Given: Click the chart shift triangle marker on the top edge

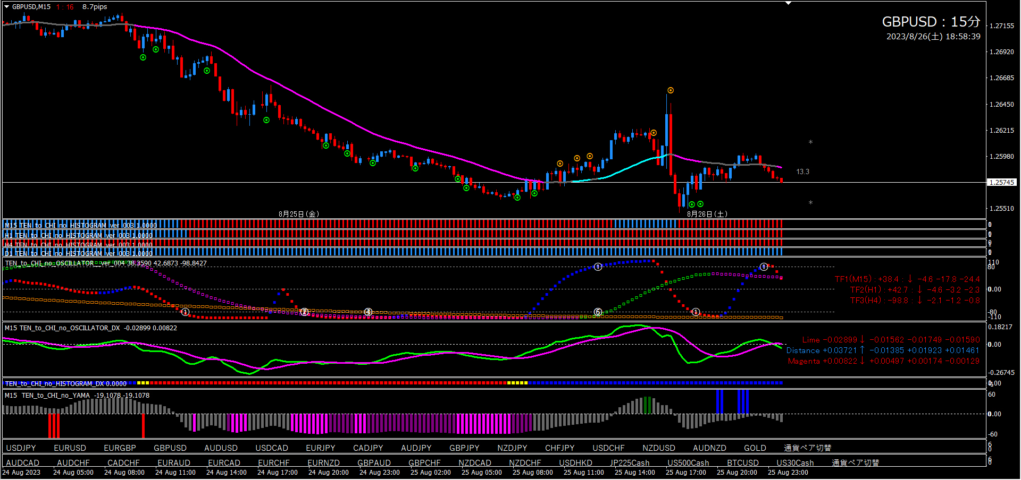Looking at the screenshot, I should (x=789, y=3).
